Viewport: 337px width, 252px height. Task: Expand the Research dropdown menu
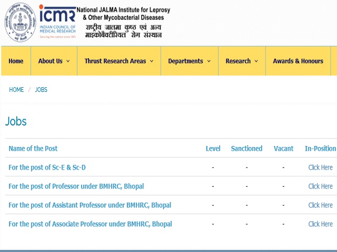coord(242,61)
